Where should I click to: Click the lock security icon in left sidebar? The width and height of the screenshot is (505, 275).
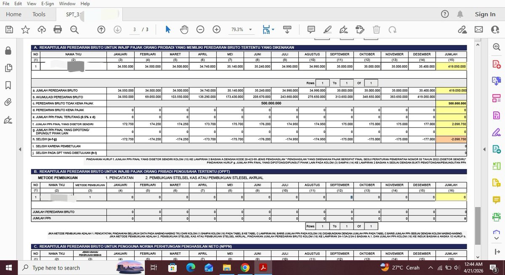point(8,50)
